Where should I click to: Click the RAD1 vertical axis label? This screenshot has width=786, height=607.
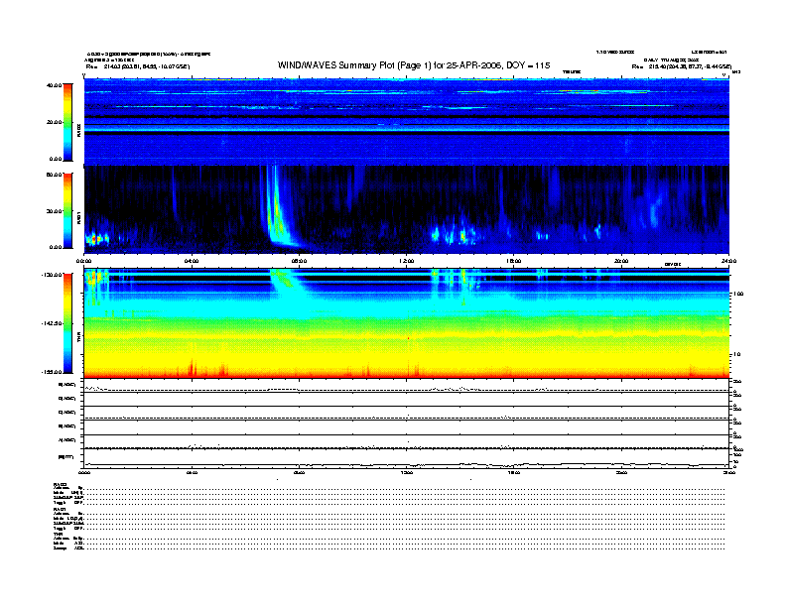coord(78,217)
